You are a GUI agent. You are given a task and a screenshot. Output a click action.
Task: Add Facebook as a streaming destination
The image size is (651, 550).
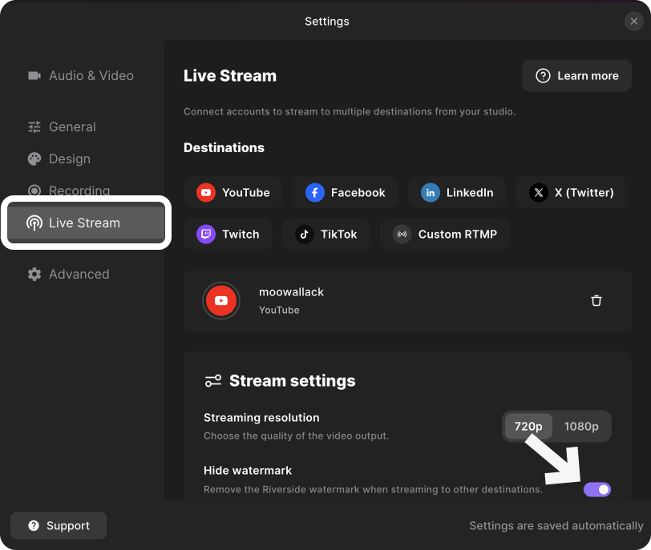point(346,193)
